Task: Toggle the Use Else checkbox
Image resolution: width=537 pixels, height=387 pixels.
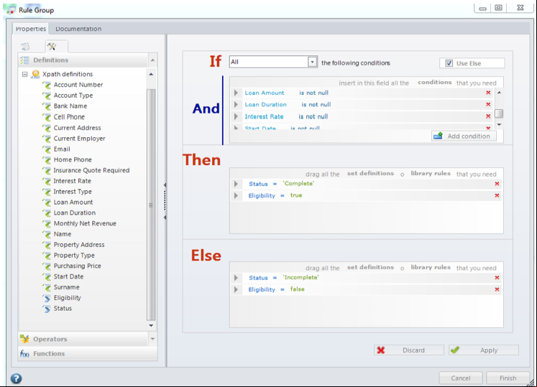Action: point(449,63)
